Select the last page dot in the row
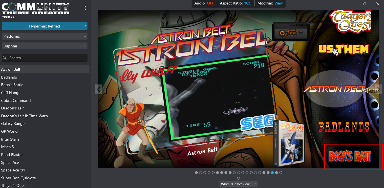The height and width of the screenshot is (188, 384). tap(281, 173)
